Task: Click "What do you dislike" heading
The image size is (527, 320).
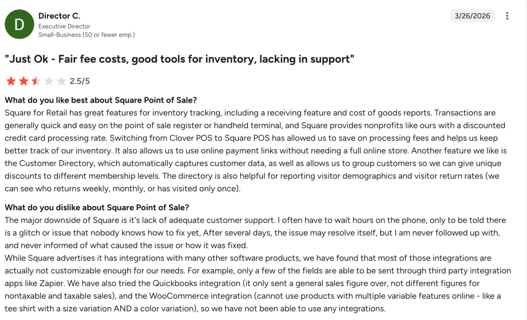Action: (97, 208)
